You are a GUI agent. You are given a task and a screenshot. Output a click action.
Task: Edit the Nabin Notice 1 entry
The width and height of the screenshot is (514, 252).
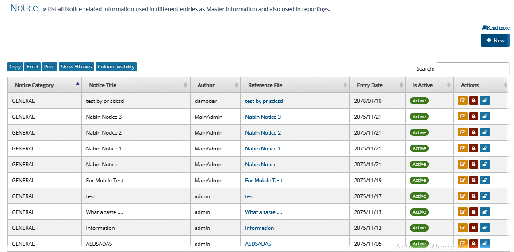click(x=463, y=148)
